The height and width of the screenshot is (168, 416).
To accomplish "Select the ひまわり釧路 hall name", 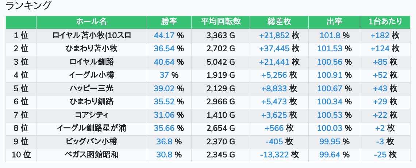I will click(91, 102).
